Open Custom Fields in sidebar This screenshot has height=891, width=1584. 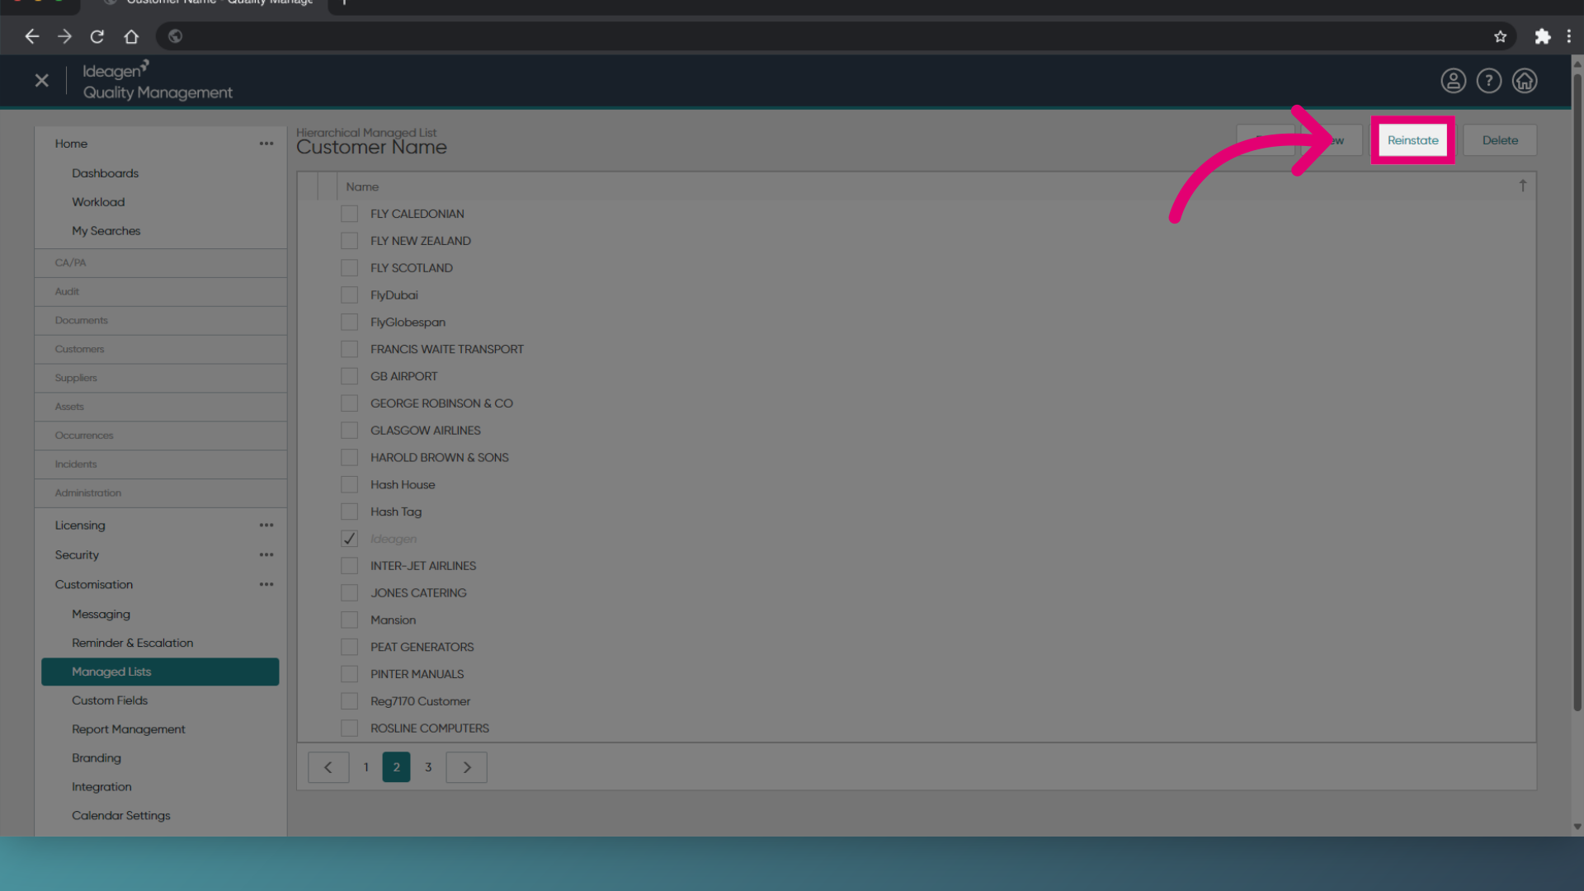coord(110,700)
